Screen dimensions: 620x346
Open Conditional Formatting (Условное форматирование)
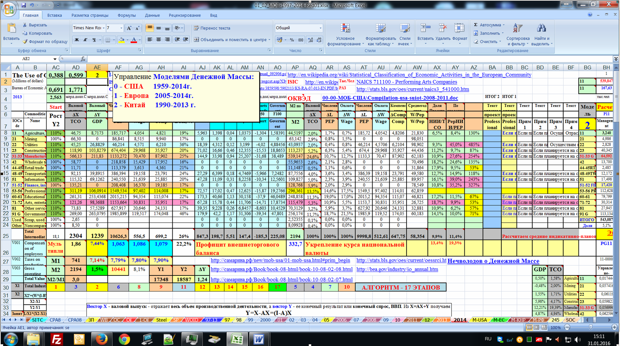(345, 30)
